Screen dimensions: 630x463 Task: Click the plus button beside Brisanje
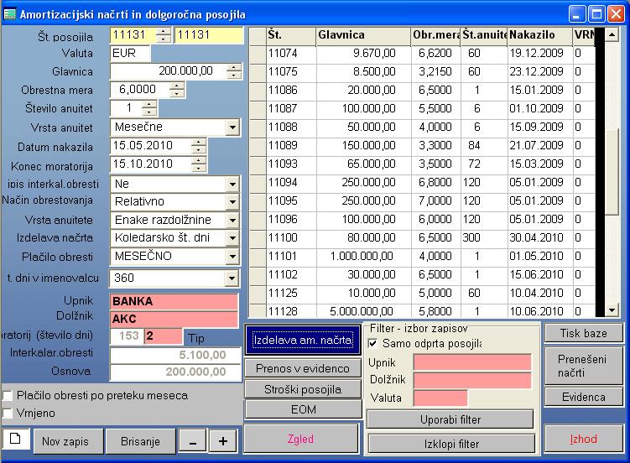click(222, 441)
